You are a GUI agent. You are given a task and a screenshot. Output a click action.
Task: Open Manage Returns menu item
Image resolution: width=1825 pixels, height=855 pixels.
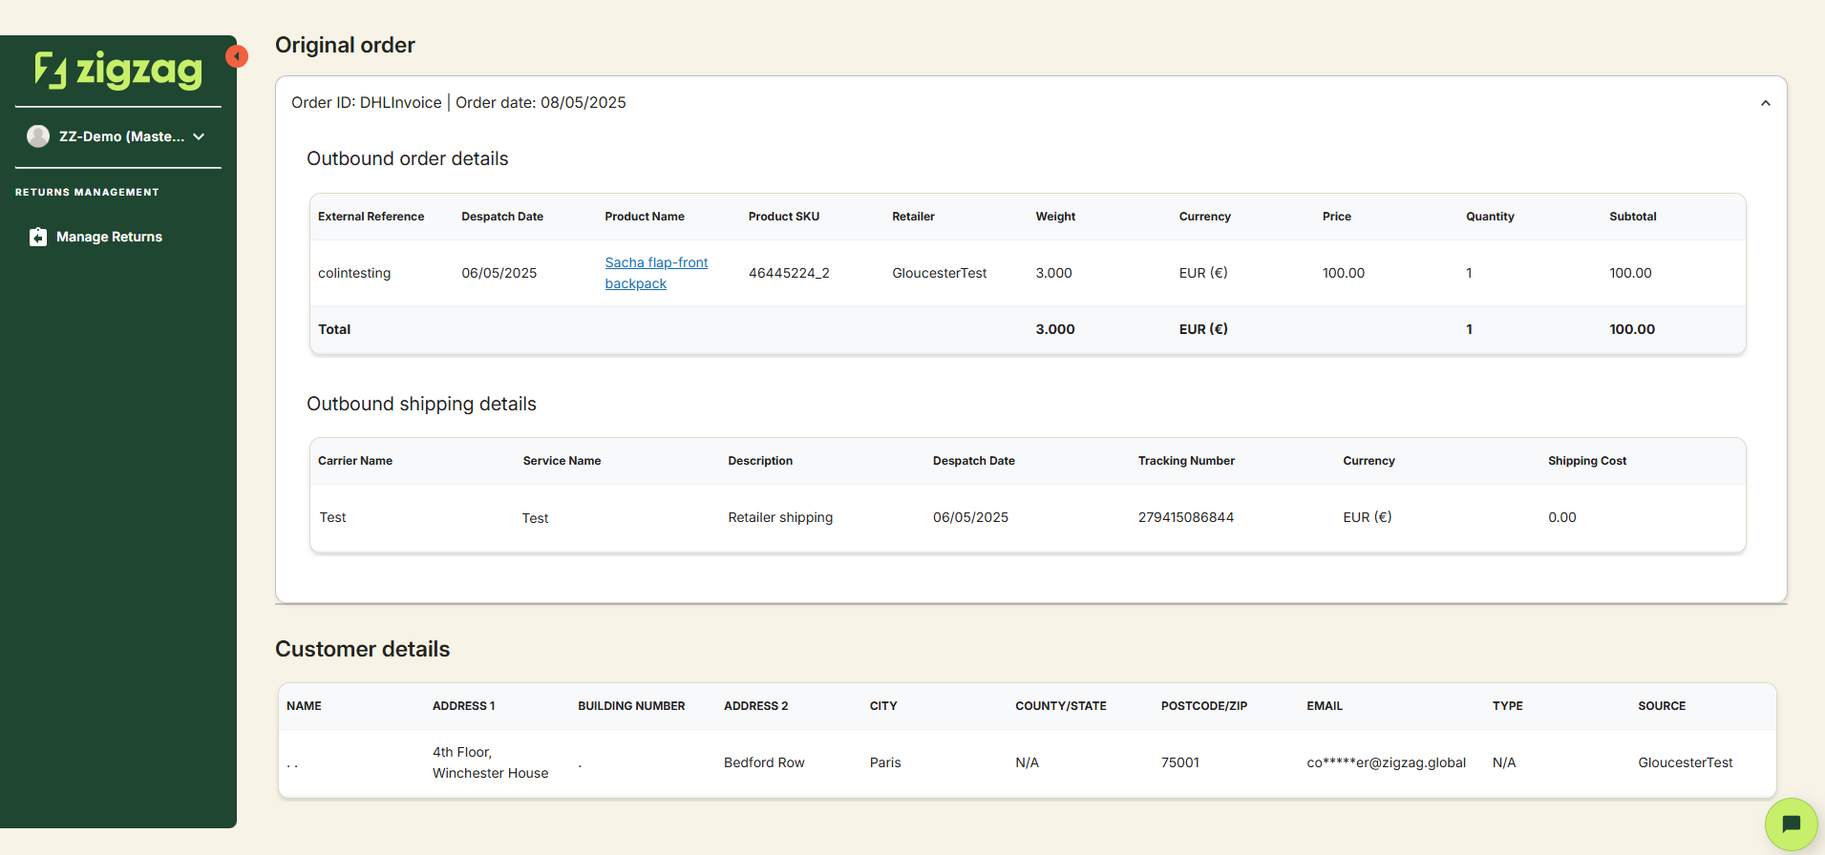[x=109, y=237]
